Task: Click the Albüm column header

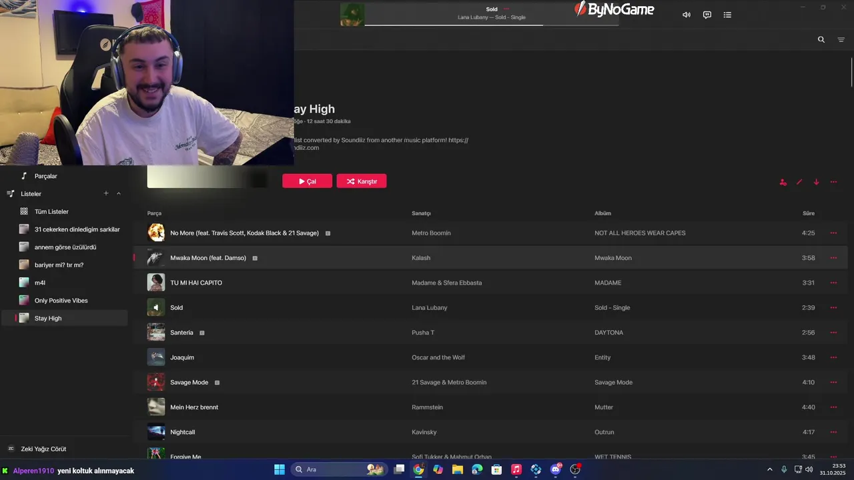Action: click(602, 213)
